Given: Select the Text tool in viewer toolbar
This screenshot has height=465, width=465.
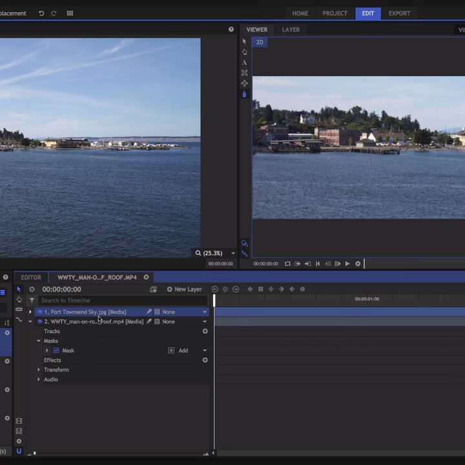Looking at the screenshot, I should (244, 63).
